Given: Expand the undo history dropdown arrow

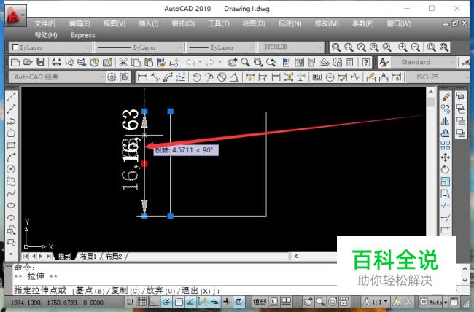Looking at the screenshot, I should point(200,62).
